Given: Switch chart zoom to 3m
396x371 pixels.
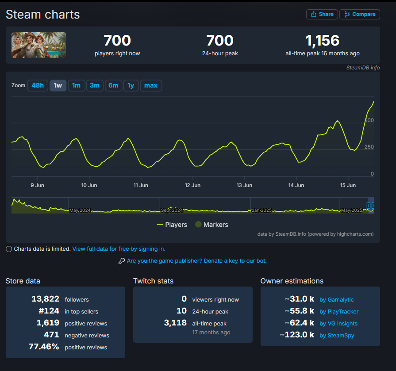Looking at the screenshot, I should click(95, 85).
